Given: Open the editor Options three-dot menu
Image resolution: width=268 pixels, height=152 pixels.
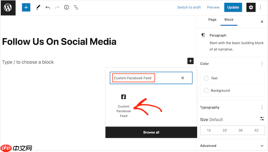Looking at the screenshot, I should 260,7.
